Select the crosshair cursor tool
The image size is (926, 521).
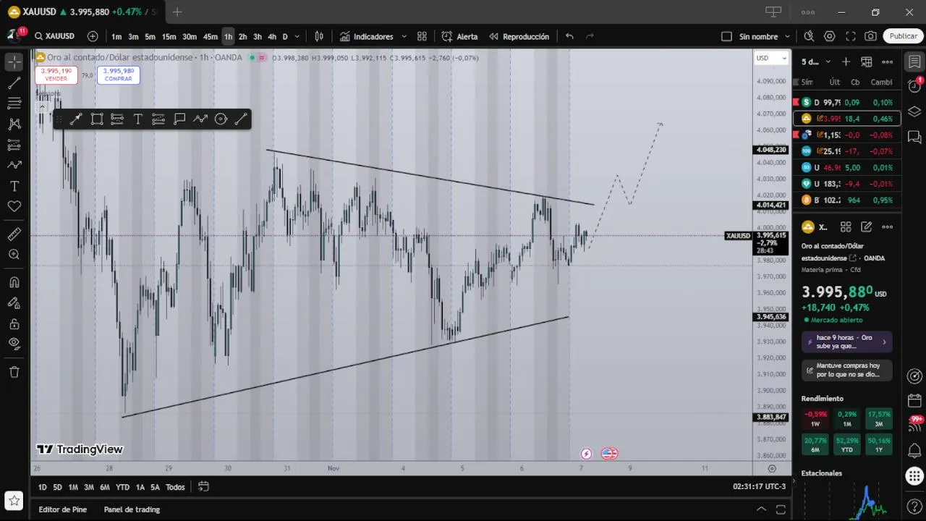point(14,62)
